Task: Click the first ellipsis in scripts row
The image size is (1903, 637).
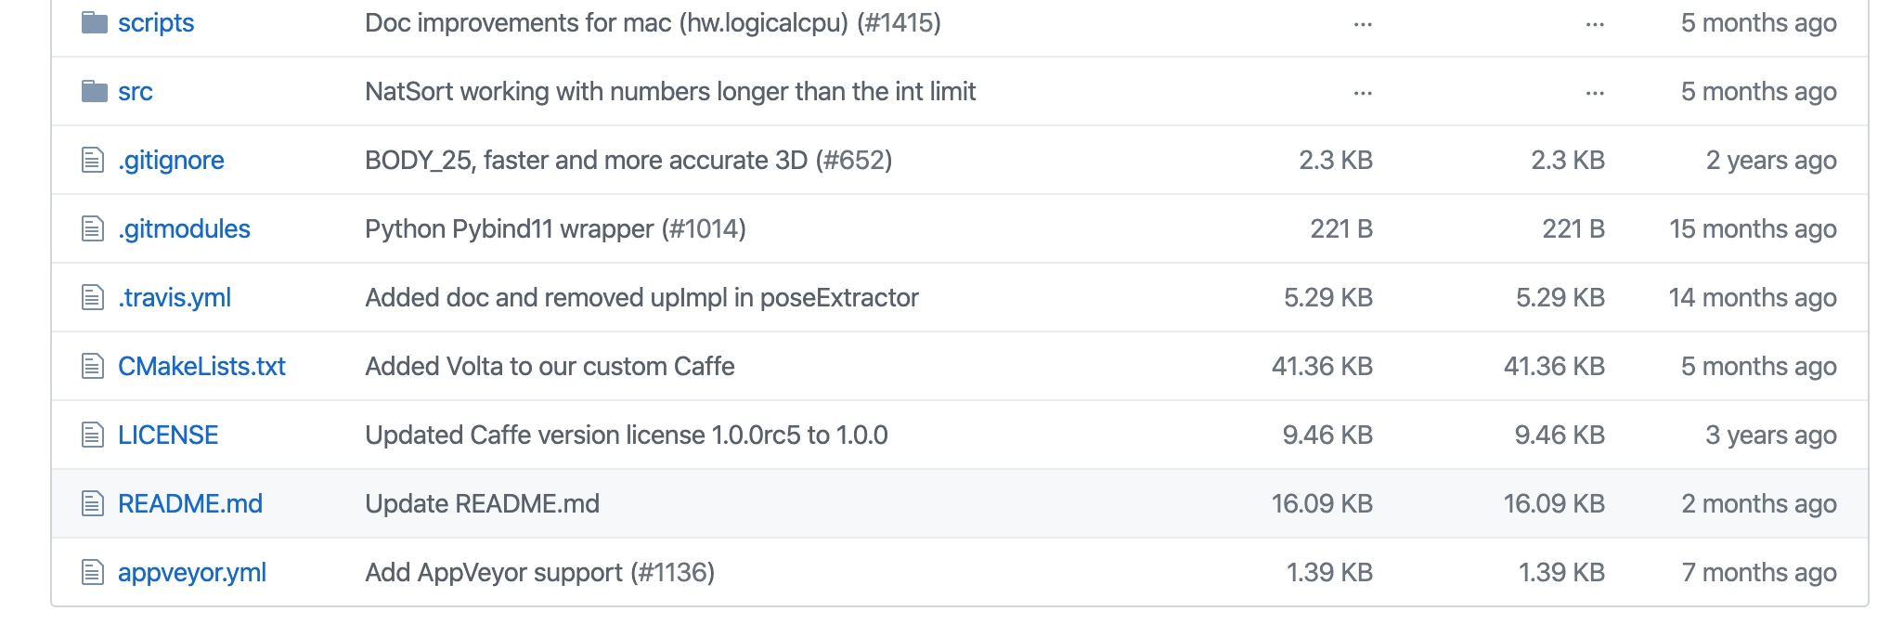Action: (1363, 24)
